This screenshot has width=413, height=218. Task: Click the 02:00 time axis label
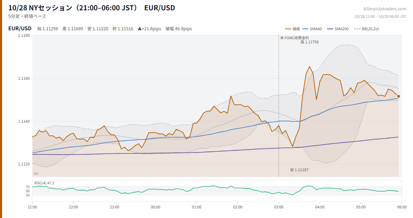coord(238,207)
